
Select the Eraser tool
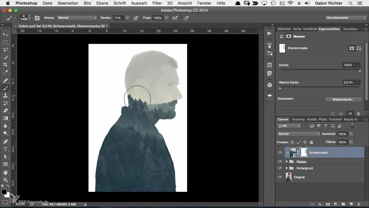[5, 111]
